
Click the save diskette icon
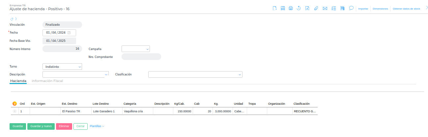pyautogui.click(x=283, y=9)
